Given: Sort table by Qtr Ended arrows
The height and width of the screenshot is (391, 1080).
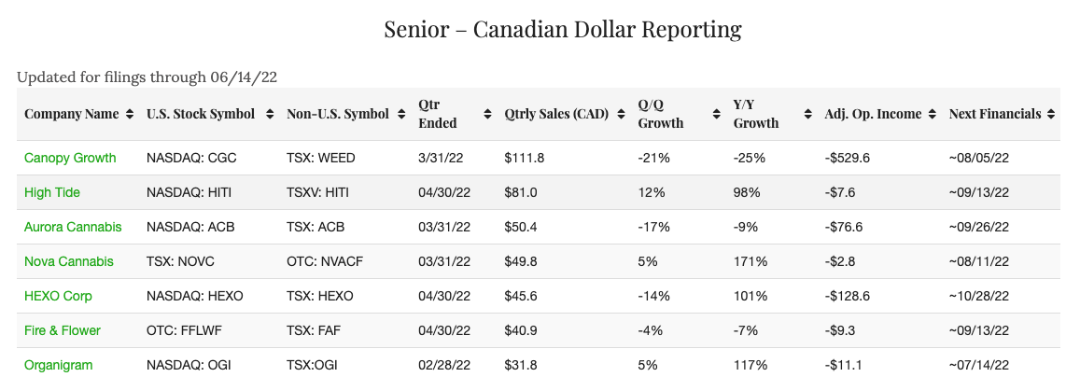Looking at the screenshot, I should coord(487,114).
